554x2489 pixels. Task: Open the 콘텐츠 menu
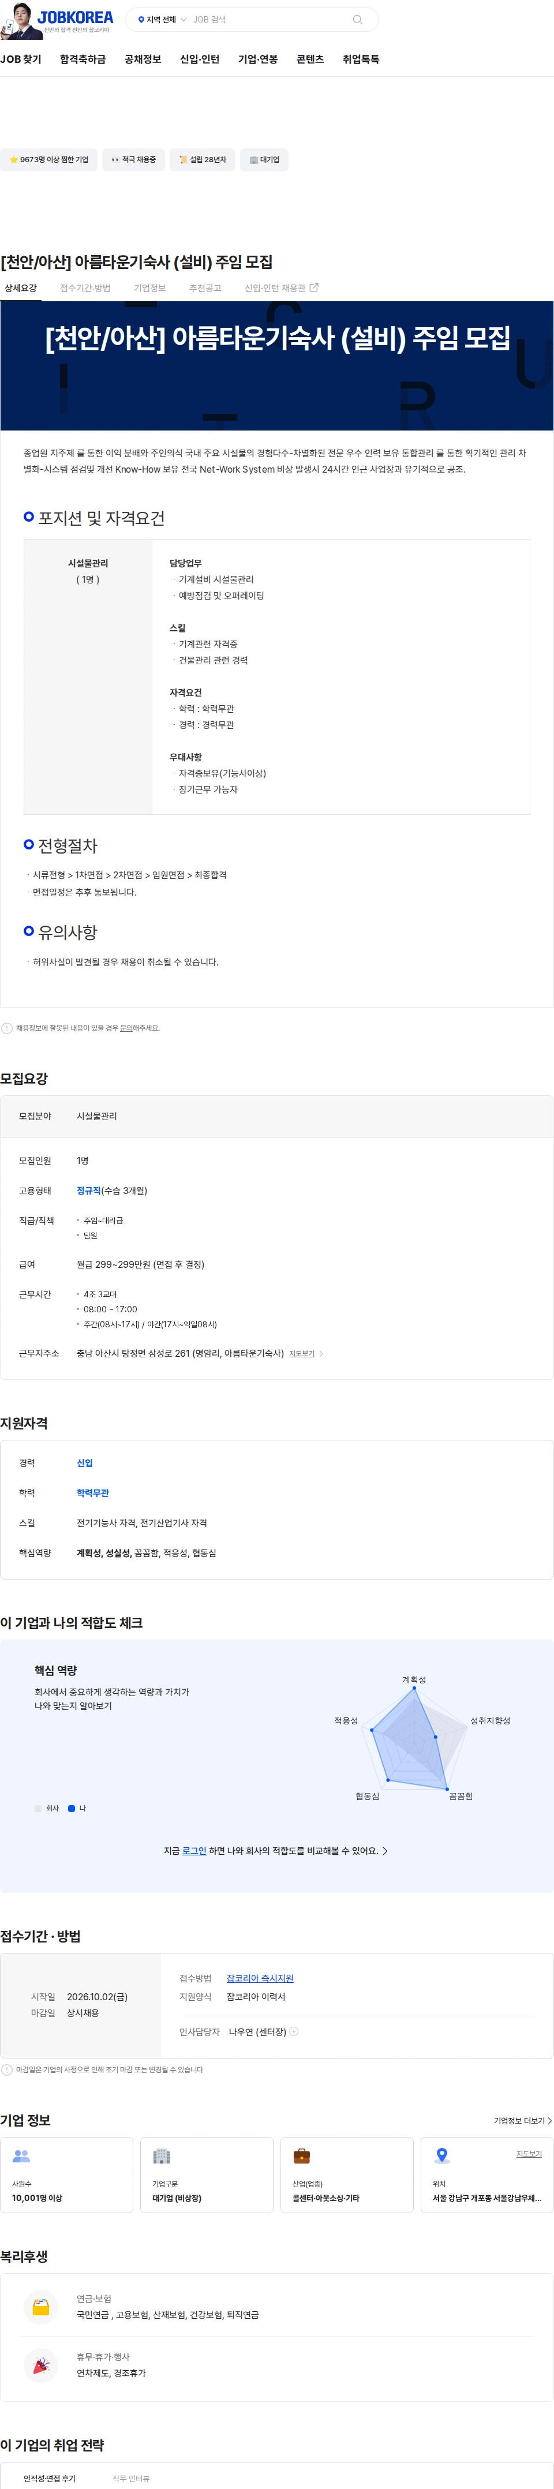(x=309, y=60)
